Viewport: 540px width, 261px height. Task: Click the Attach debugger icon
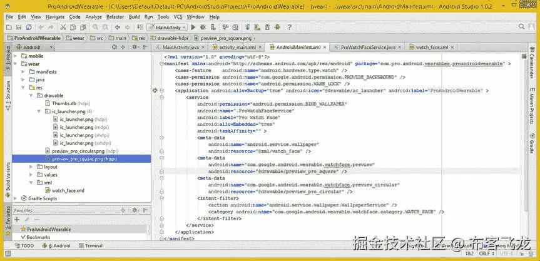click(213, 27)
